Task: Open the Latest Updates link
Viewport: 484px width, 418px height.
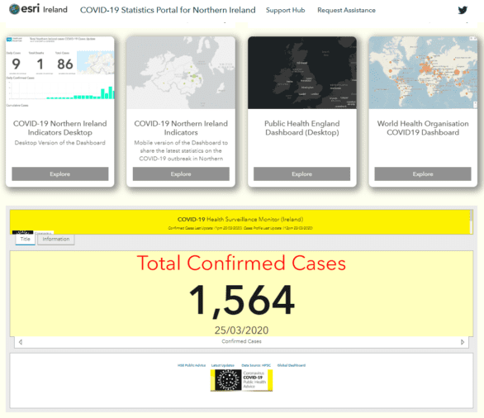Action: click(x=222, y=365)
